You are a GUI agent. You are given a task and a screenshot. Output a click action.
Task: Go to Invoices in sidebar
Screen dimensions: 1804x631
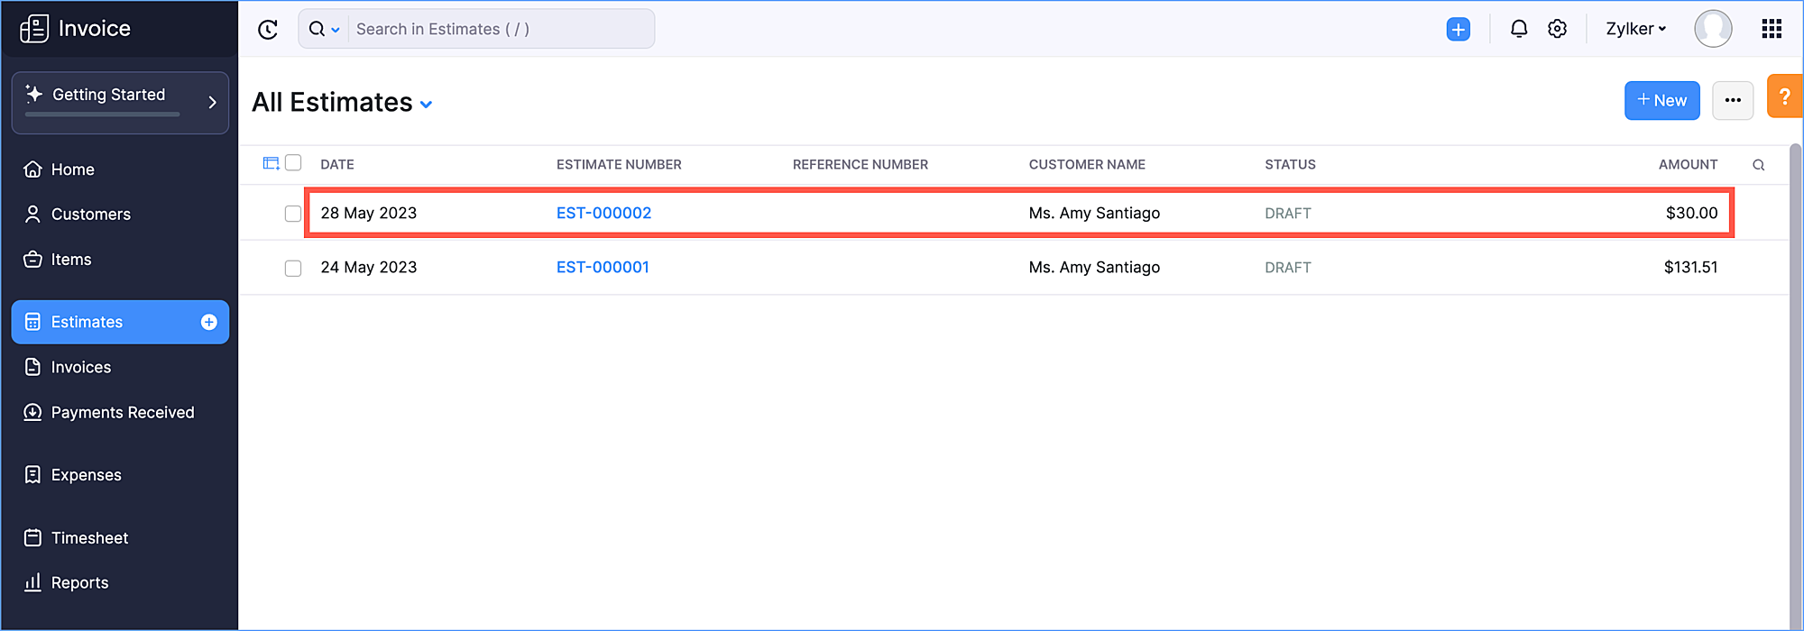click(81, 367)
